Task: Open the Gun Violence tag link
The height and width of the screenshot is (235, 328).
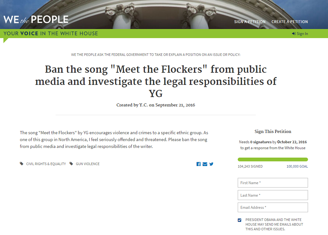Action: coord(87,164)
